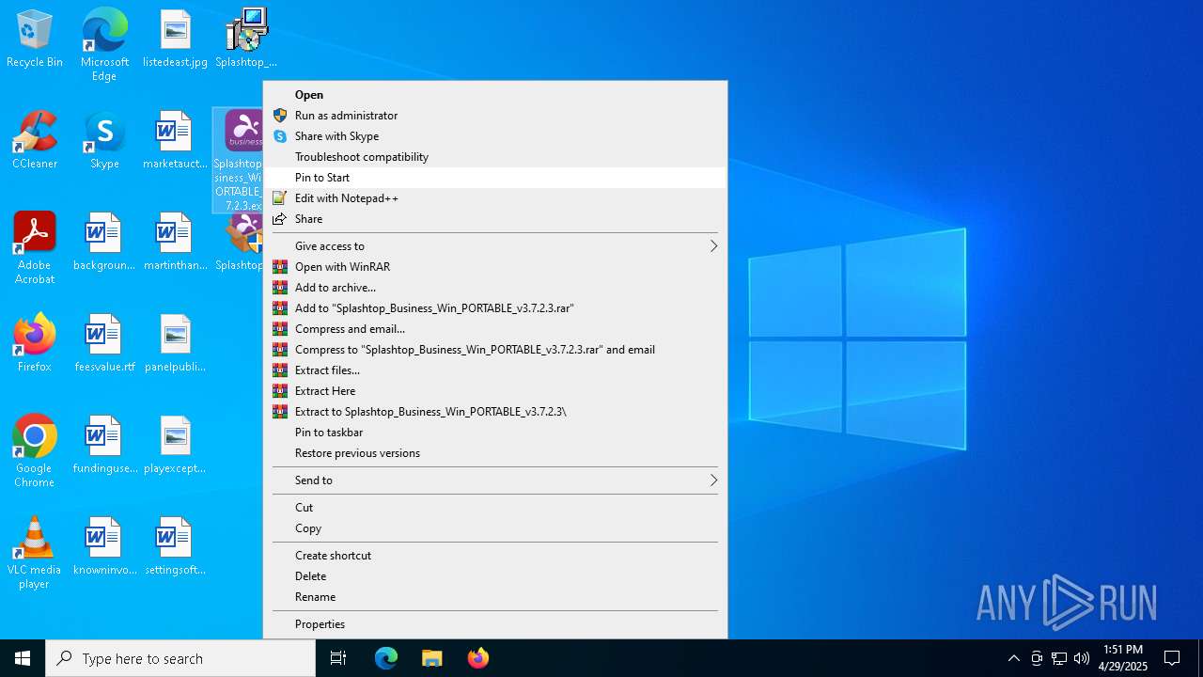This screenshot has height=677, width=1203.
Task: Choose Troubleshoot compatibility
Action: click(495, 157)
